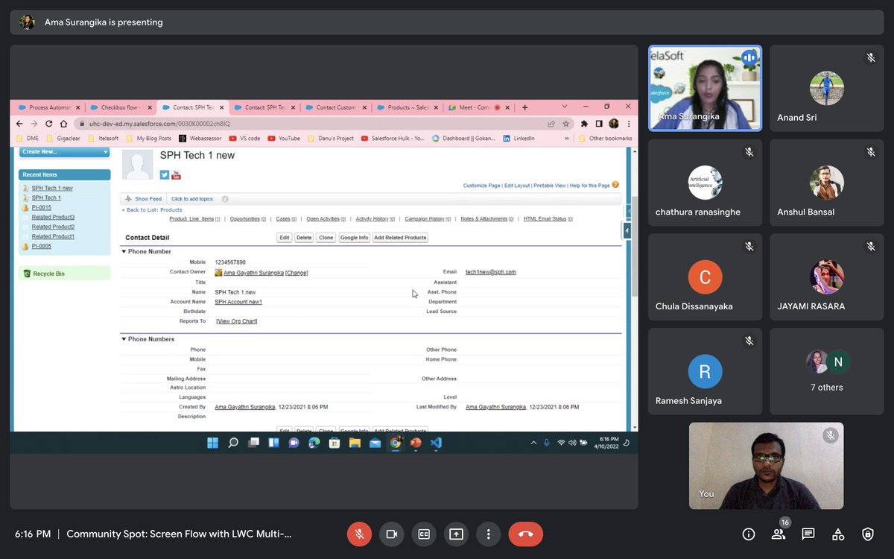
Task: Turn on captions with CC button
Action: [424, 534]
